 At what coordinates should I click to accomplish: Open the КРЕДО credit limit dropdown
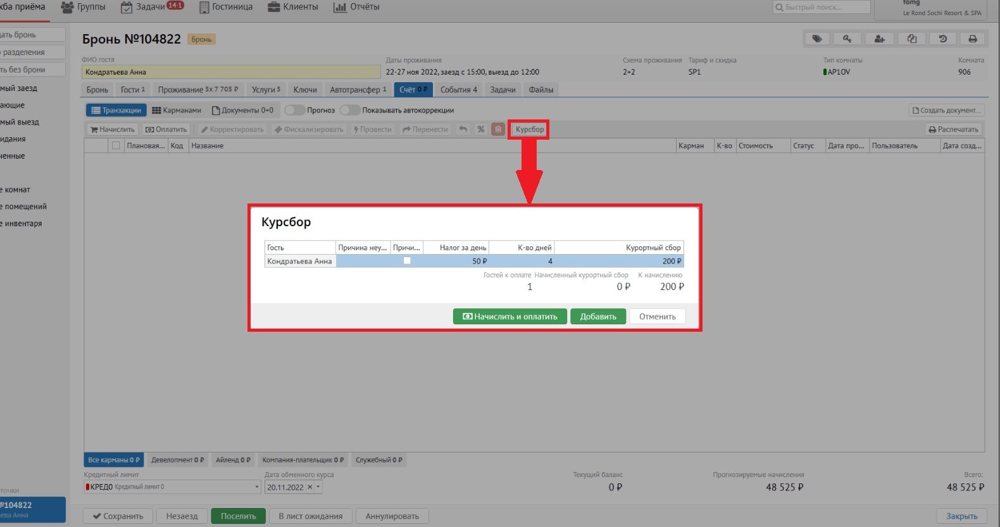pos(257,487)
